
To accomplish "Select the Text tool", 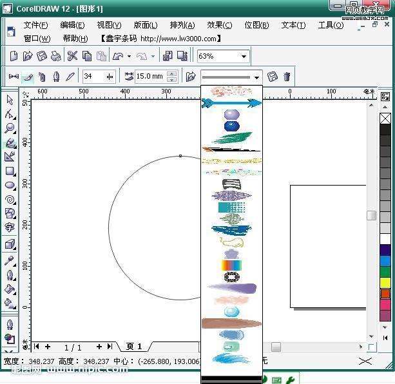I will 10,227.
